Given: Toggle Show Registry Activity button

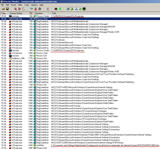Looking at the screenshot, I should 68,9.
